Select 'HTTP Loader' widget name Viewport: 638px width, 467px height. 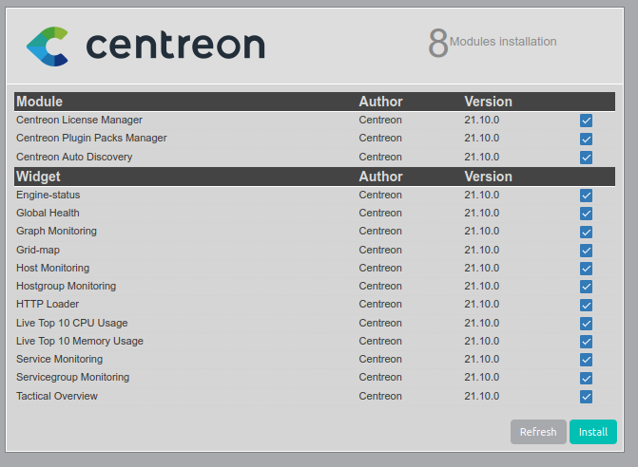pos(48,304)
